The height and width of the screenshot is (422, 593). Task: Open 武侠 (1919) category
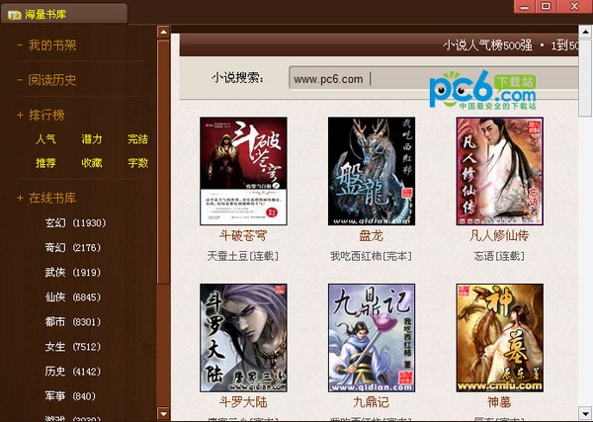(x=73, y=272)
